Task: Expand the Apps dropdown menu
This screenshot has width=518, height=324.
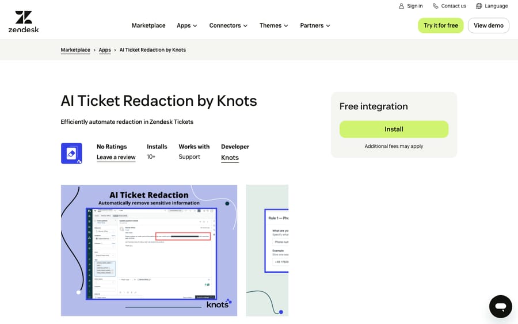Action: click(x=187, y=25)
